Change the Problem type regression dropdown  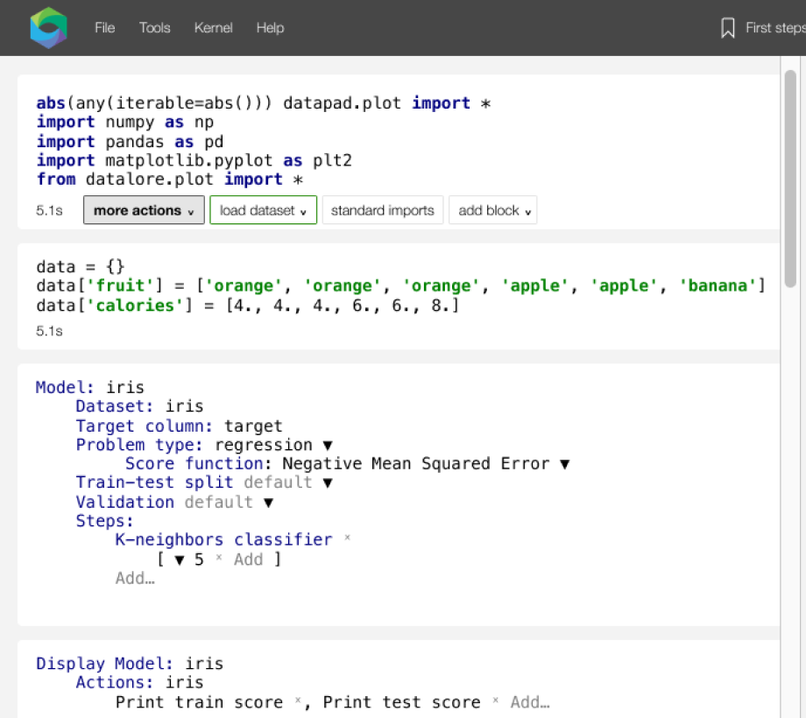coord(328,445)
